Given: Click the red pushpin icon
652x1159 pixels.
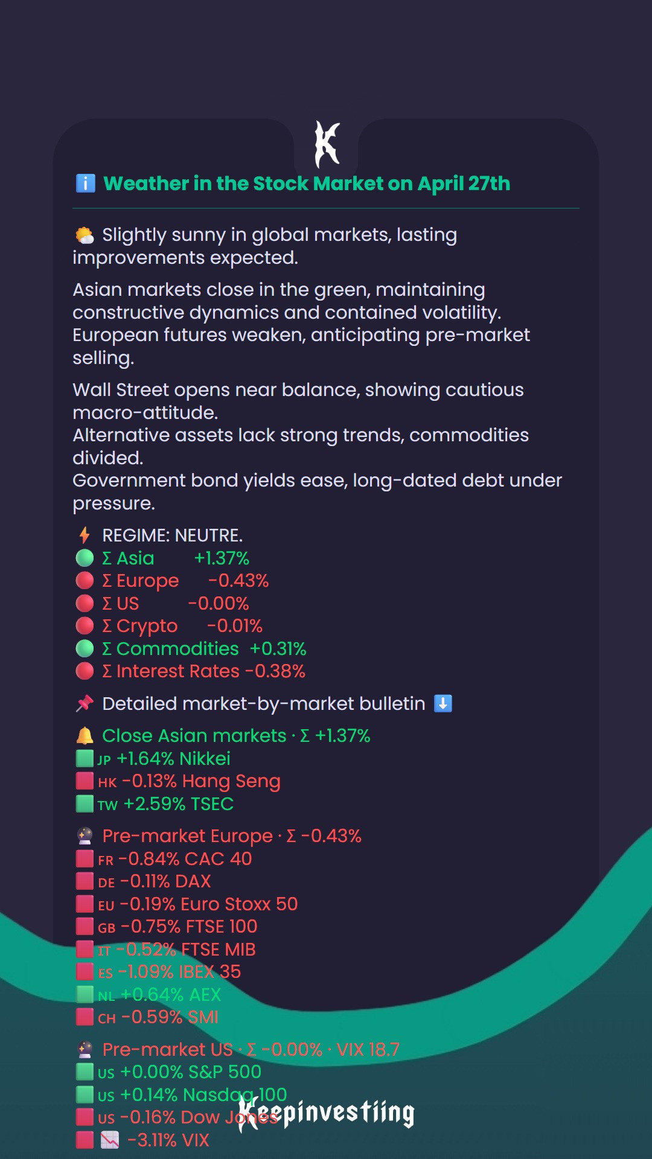Looking at the screenshot, I should (85, 703).
